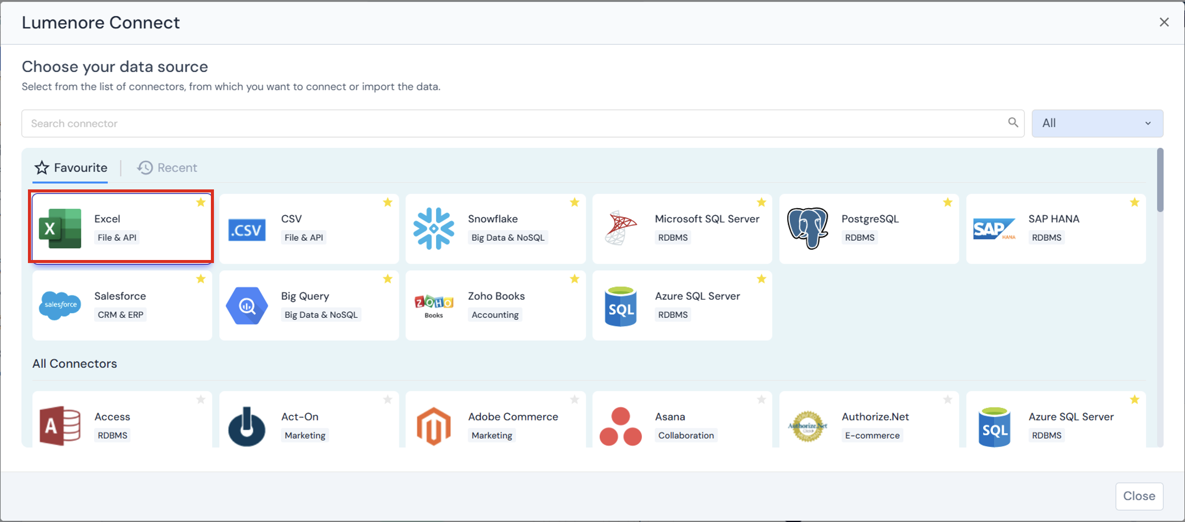Click the Microsoft SQL Server card
The height and width of the screenshot is (522, 1185).
click(682, 229)
